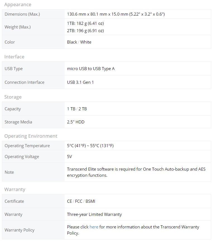Click the 'here' warranty policy link
This screenshot has height=241, width=214.
[x=94, y=227]
